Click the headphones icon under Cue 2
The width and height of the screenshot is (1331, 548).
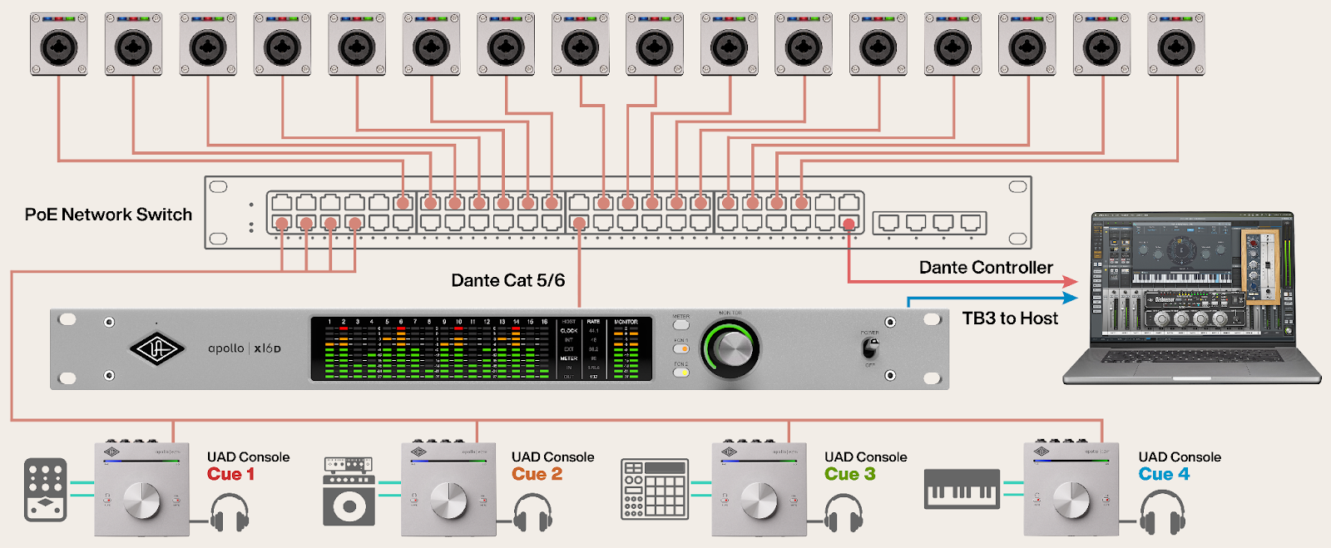[533, 513]
